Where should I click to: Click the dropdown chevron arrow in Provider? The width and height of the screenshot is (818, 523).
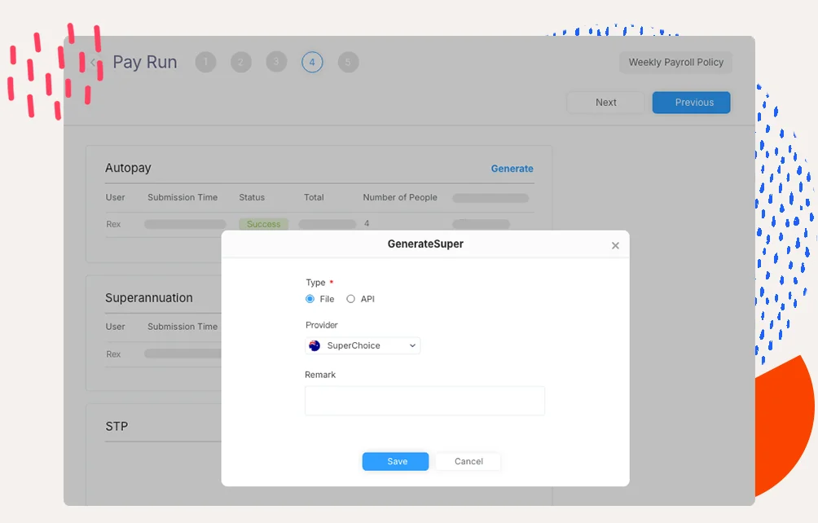click(x=412, y=346)
